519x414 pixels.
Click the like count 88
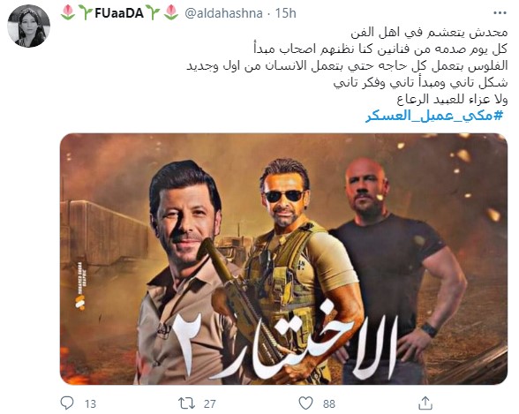[329, 403]
